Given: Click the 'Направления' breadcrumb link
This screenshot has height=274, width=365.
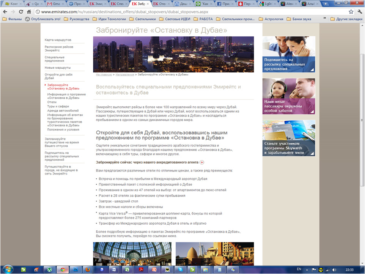Looking at the screenshot, I should click(x=125, y=74).
